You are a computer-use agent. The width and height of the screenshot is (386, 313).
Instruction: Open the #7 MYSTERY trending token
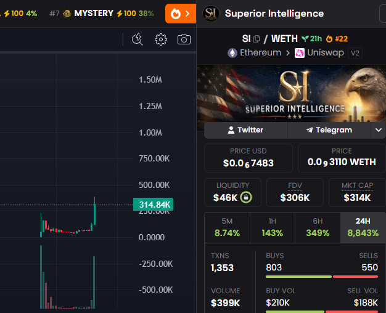[102, 14]
